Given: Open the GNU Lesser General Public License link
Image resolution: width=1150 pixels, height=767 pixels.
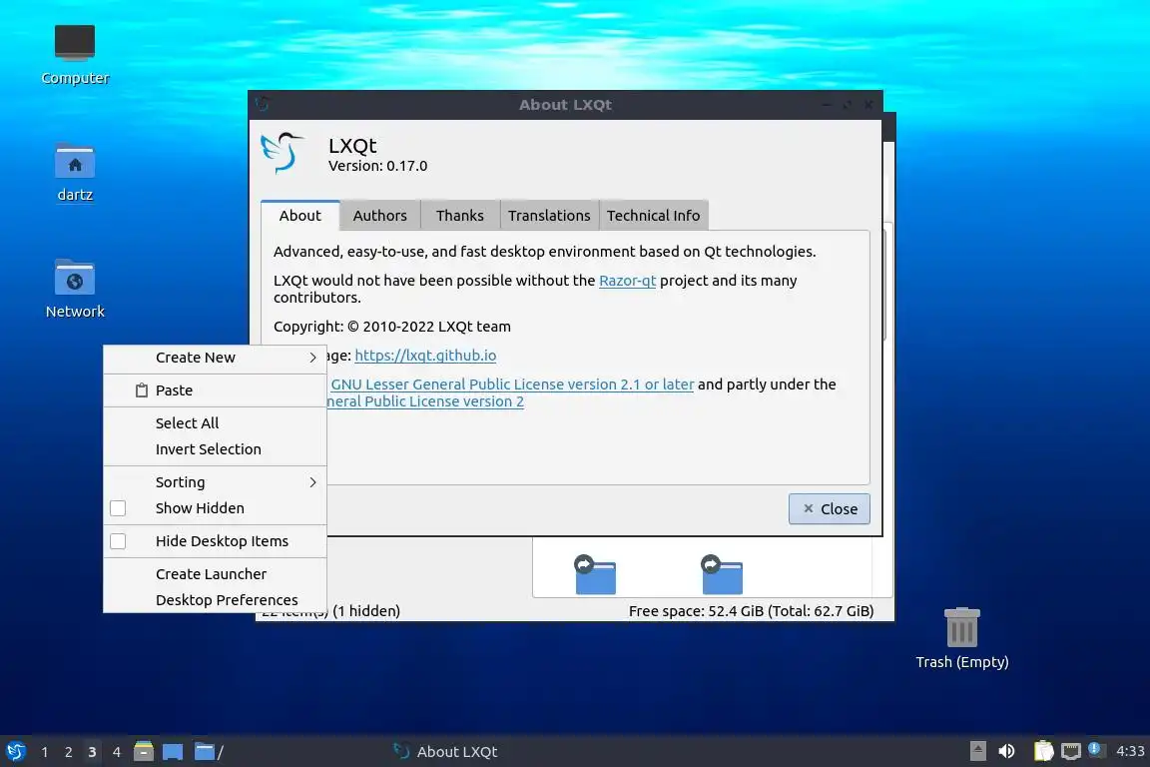Looking at the screenshot, I should click(x=512, y=383).
